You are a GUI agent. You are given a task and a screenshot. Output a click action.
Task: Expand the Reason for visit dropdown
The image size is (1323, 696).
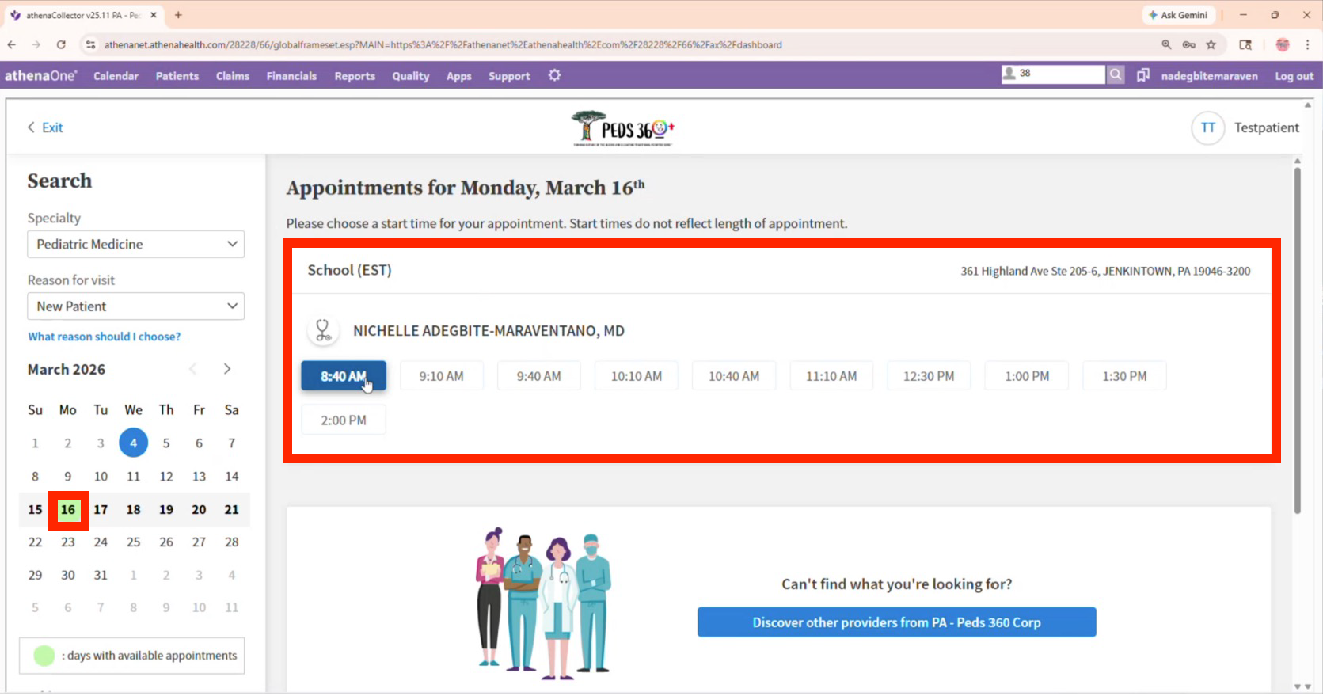[136, 306]
